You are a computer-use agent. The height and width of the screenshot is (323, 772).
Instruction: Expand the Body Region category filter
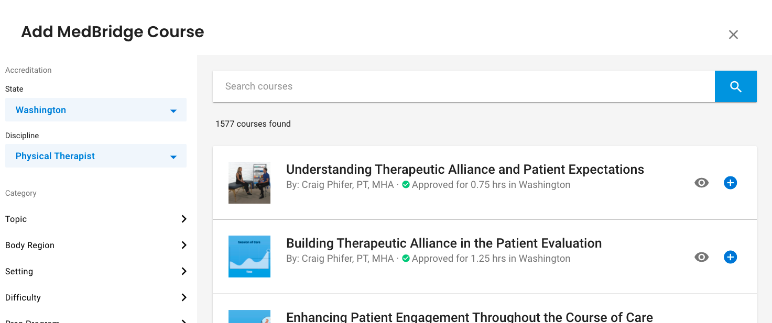pos(96,245)
